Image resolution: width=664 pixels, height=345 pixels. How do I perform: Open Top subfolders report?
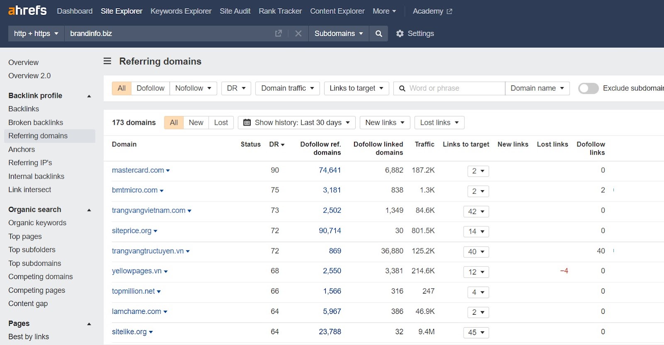click(x=32, y=250)
